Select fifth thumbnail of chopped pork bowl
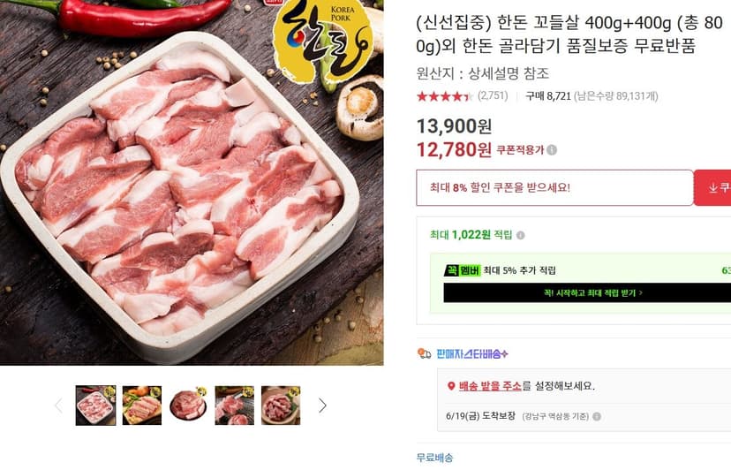This screenshot has height=470, width=731. coord(281,406)
